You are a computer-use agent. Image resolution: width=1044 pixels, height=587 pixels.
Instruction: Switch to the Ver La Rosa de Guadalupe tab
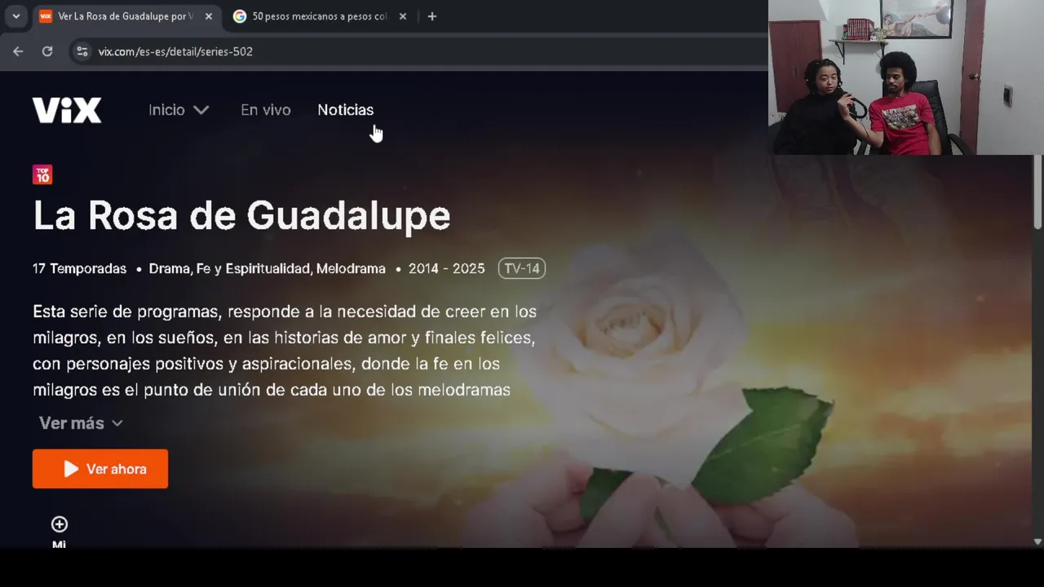[126, 16]
